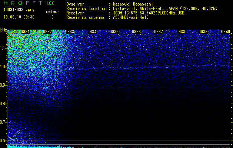Image resolution: width=233 pixels, height=148 pixels.
Task: Click the Ogata-vill. Akita-Pref. JAPAN location text
Action: coord(165,9)
